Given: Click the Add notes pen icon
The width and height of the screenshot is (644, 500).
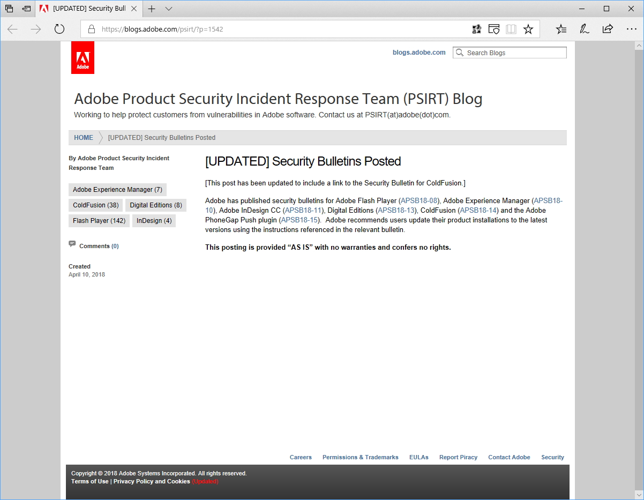Looking at the screenshot, I should pyautogui.click(x=585, y=29).
